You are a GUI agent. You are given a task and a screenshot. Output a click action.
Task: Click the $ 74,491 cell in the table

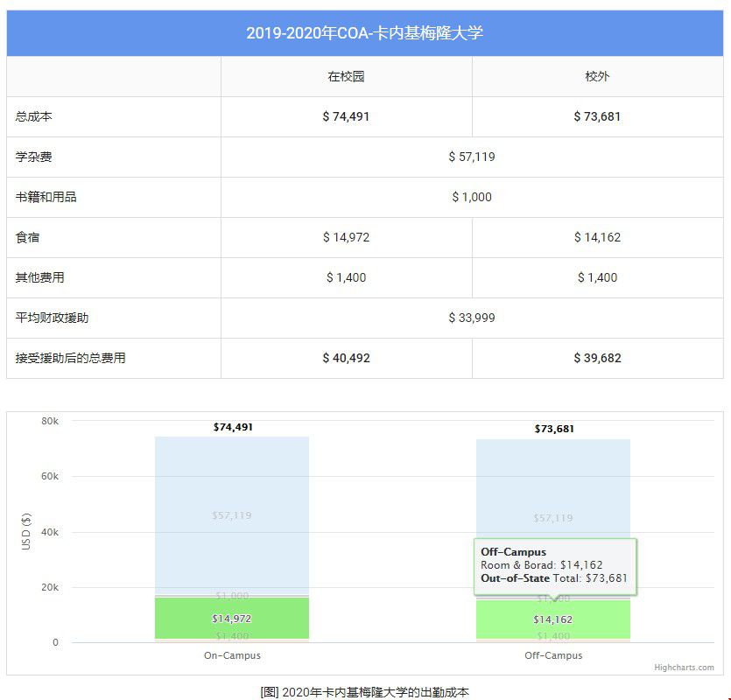pos(346,116)
